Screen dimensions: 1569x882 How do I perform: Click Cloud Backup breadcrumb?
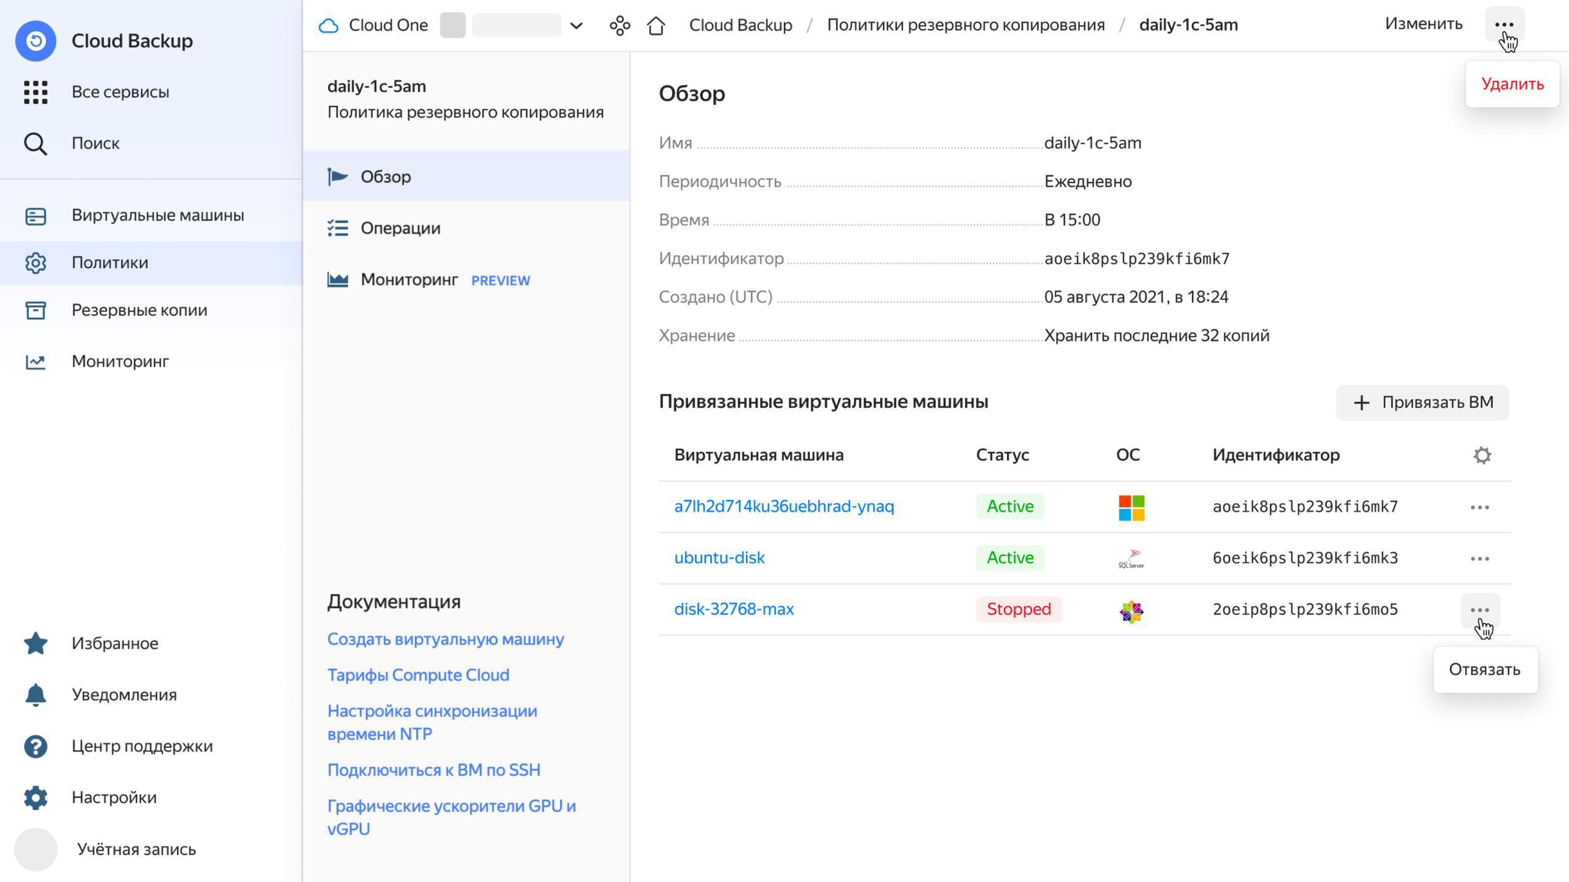[740, 25]
